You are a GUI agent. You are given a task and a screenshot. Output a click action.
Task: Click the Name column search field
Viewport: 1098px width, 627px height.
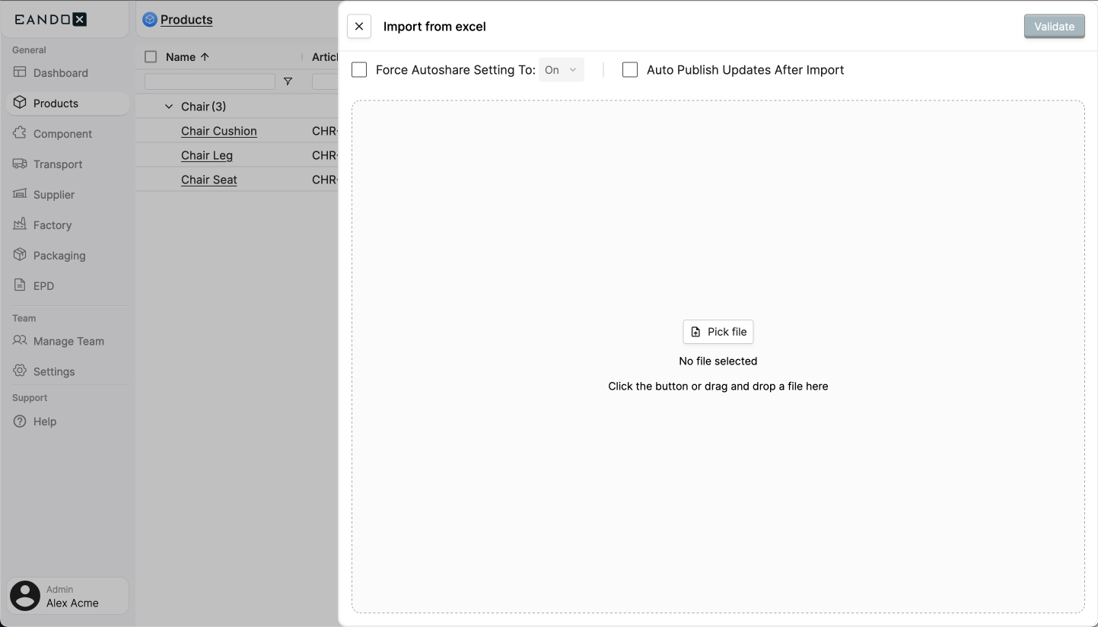[x=208, y=81]
